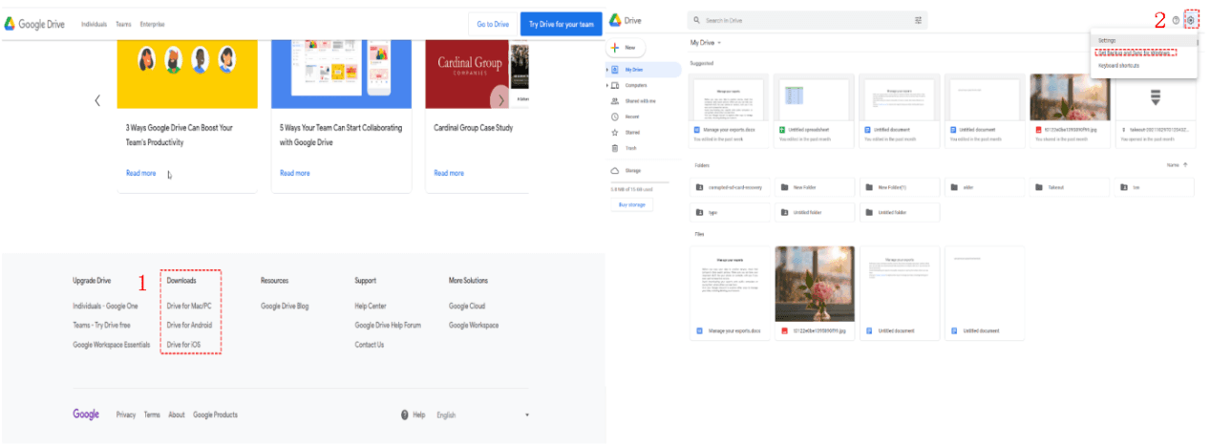Advance carousel with the right arrow
1211x447 pixels.
tap(500, 99)
